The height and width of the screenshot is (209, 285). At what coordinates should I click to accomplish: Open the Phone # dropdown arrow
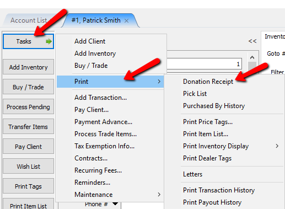click(x=115, y=203)
